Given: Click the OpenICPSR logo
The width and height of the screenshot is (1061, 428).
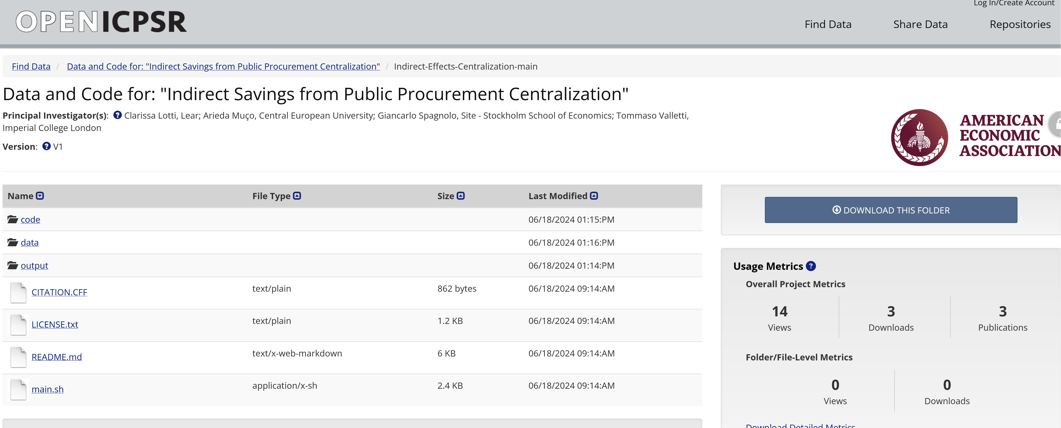Looking at the screenshot, I should [x=101, y=22].
